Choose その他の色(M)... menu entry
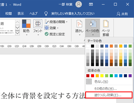The width and height of the screenshot is (134, 103). pos(109,89)
